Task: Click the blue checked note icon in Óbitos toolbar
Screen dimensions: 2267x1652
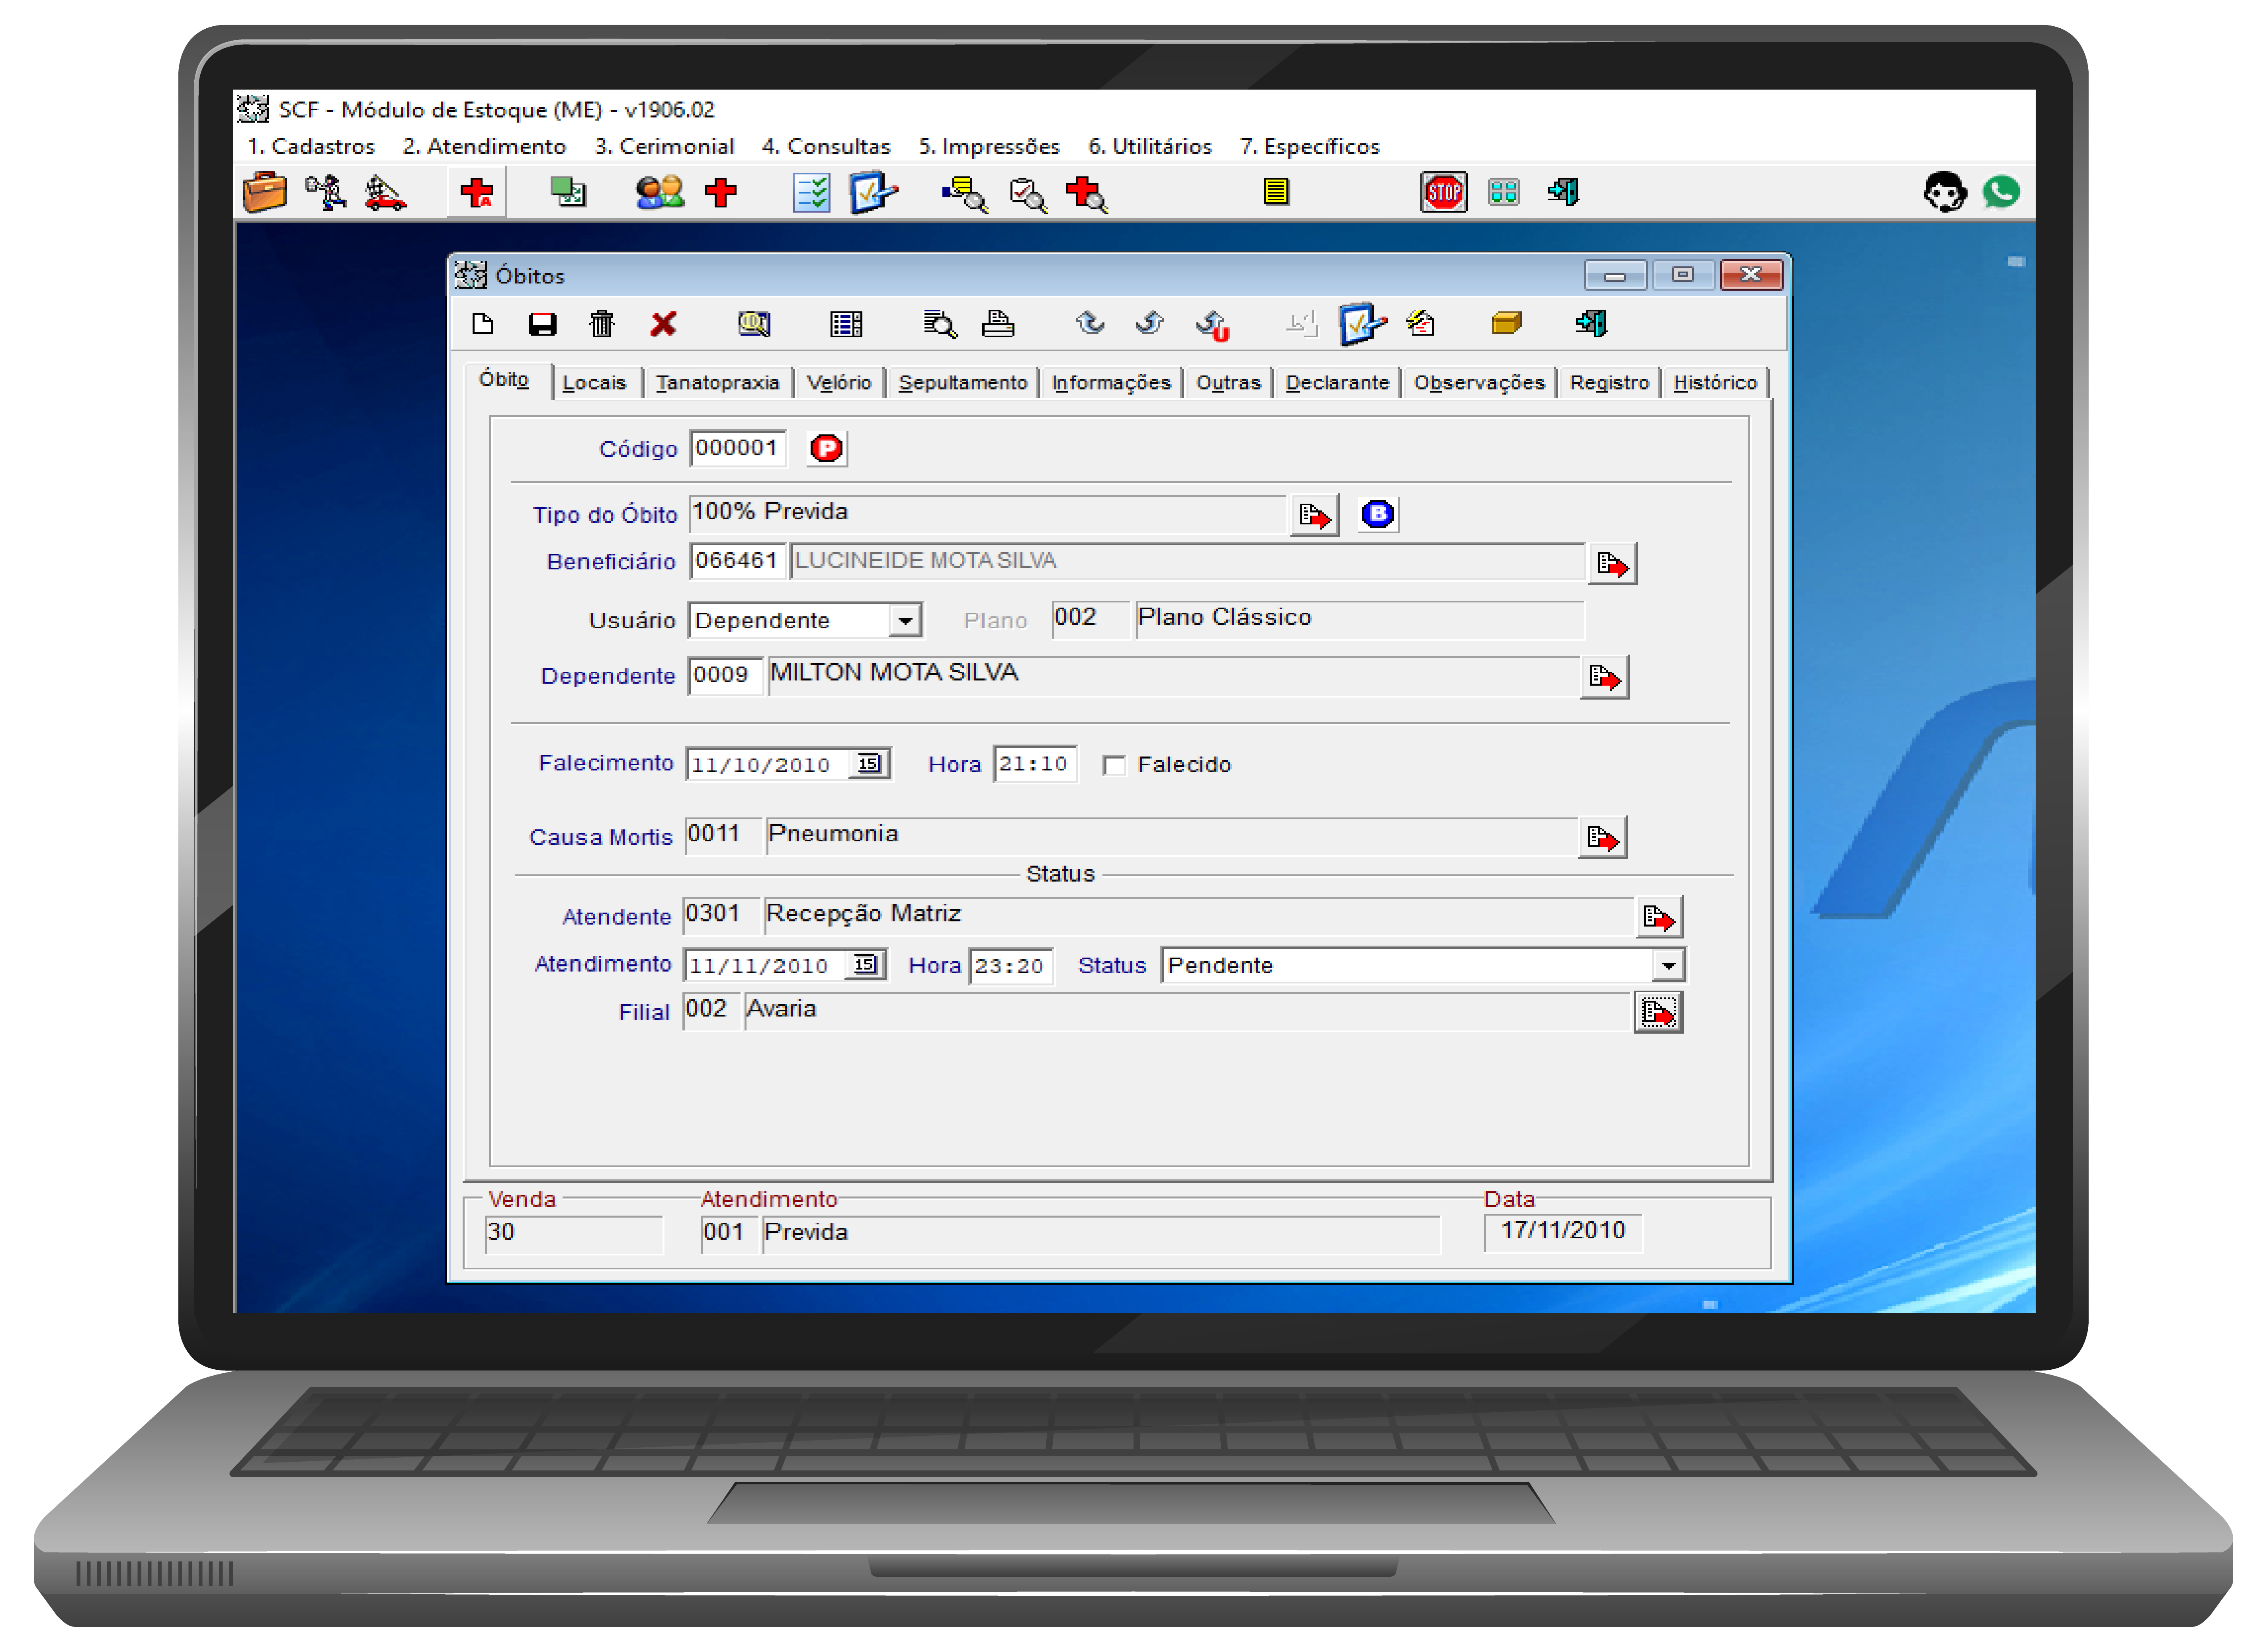Action: [x=1362, y=324]
